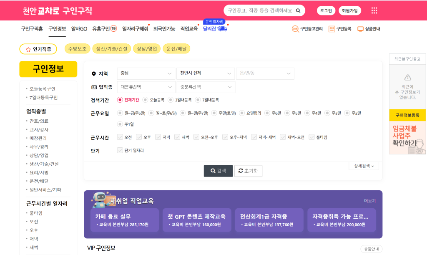Screen dimensions: 427x255
Task: Click the dark 검색 search button
Action: coord(218,171)
